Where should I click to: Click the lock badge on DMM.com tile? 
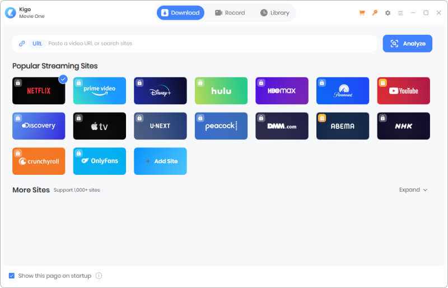261,118
